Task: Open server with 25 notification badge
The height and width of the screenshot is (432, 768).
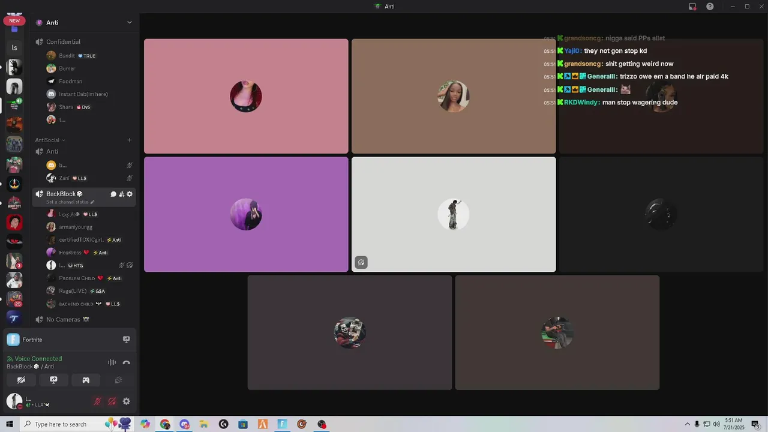Action: tap(14, 299)
